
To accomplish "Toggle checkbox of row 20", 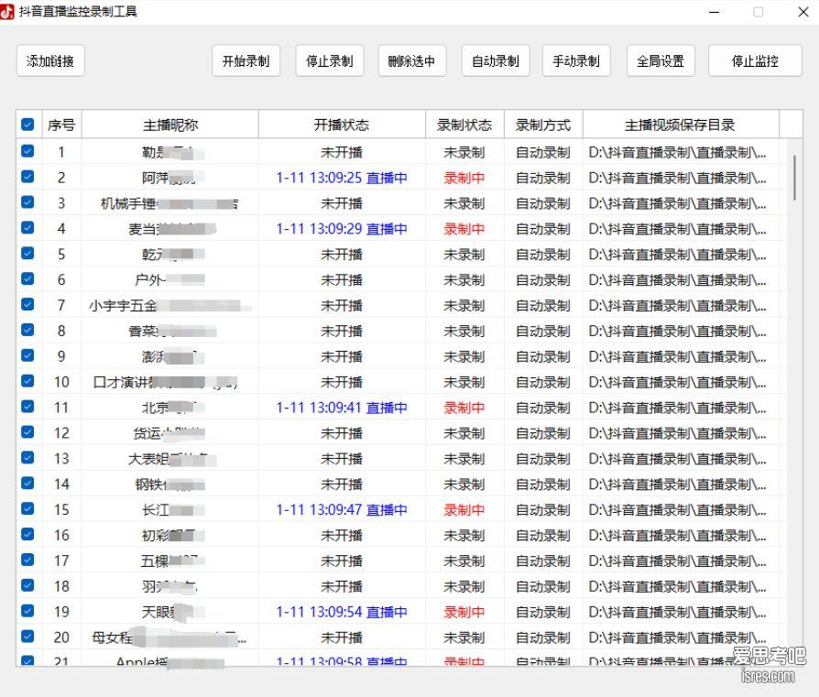I will tap(27, 637).
